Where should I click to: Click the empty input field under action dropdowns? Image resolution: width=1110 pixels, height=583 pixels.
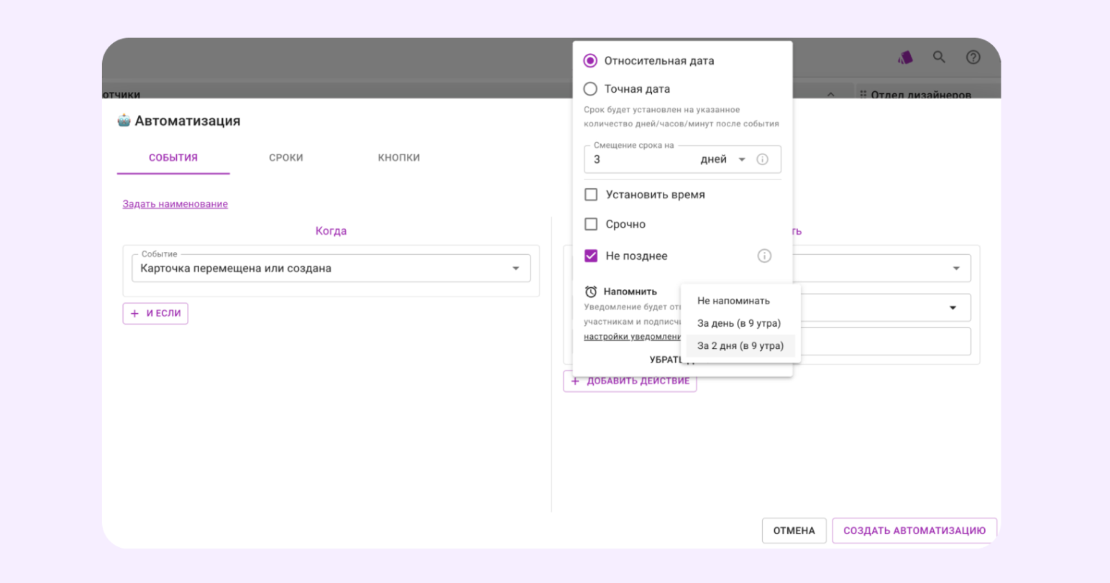pos(884,342)
